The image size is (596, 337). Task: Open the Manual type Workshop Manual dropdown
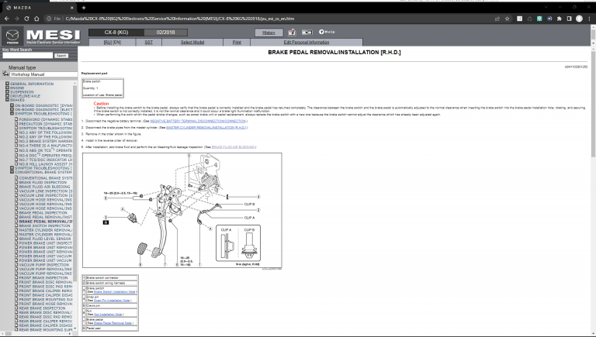[43, 74]
